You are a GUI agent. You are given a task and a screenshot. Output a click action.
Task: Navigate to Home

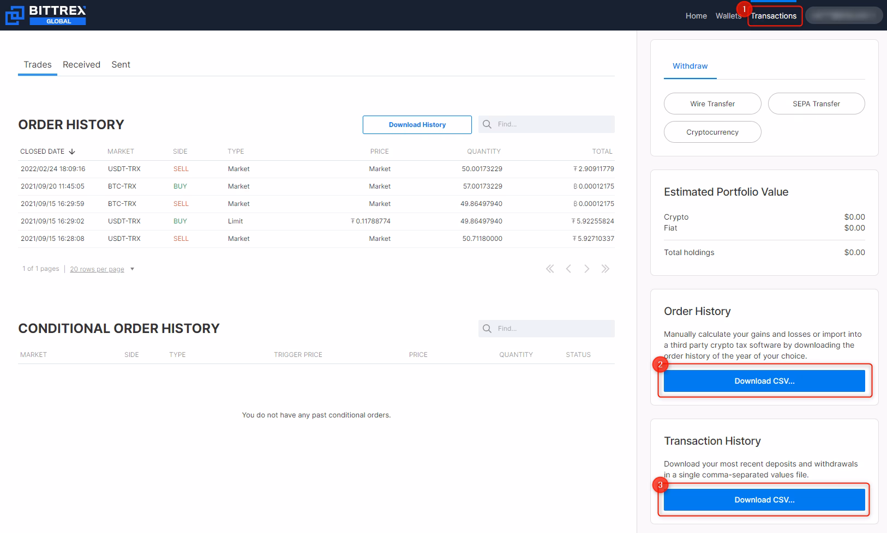click(x=696, y=16)
